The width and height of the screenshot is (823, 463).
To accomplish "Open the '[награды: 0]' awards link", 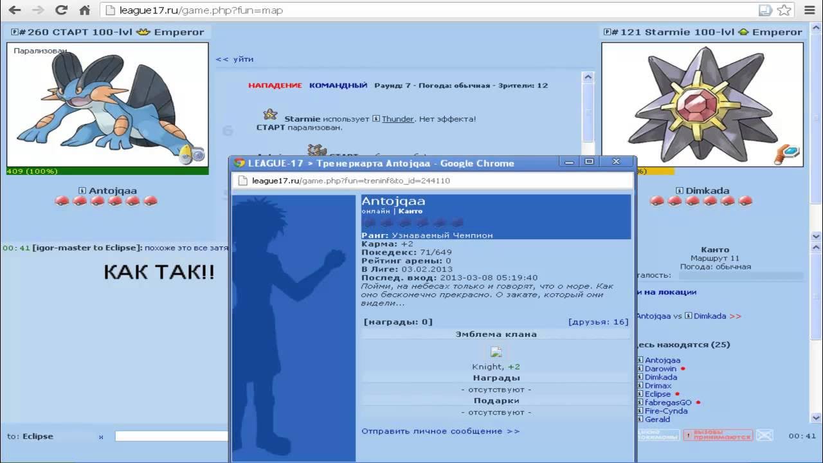I will tap(398, 322).
